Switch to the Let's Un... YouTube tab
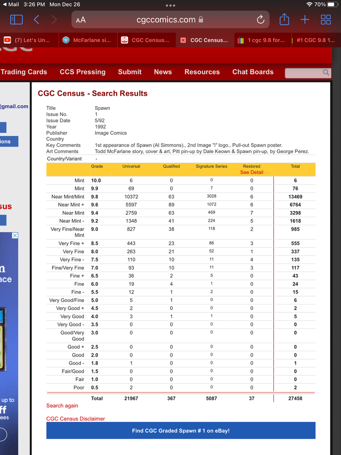341x455 pixels. (x=29, y=40)
